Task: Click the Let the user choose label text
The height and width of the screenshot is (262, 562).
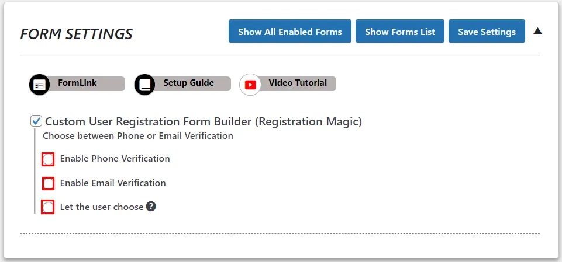Action: pos(102,207)
